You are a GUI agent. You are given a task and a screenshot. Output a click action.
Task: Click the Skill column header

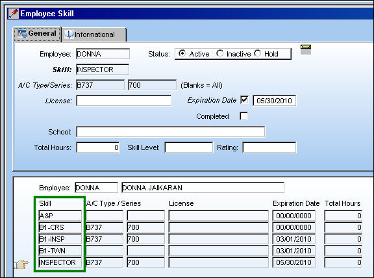coord(45,203)
